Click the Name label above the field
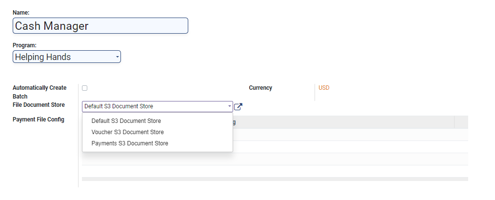495x200 pixels. (21, 12)
